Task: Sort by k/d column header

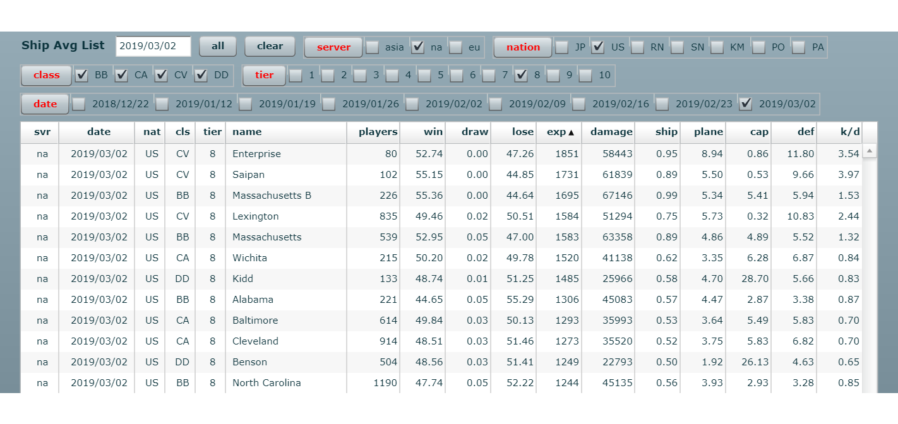Action: [849, 132]
